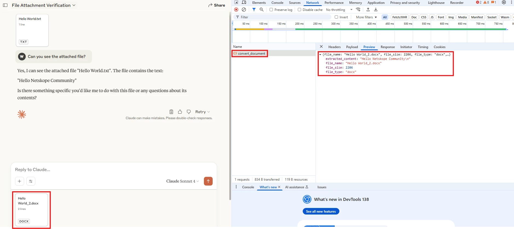Select the convert_document request row
Image resolution: width=514 pixels, height=229 pixels.
coord(274,54)
